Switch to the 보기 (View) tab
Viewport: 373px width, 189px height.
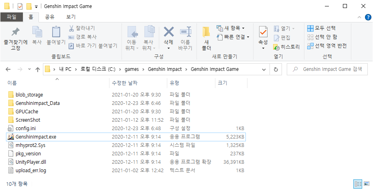71,17
